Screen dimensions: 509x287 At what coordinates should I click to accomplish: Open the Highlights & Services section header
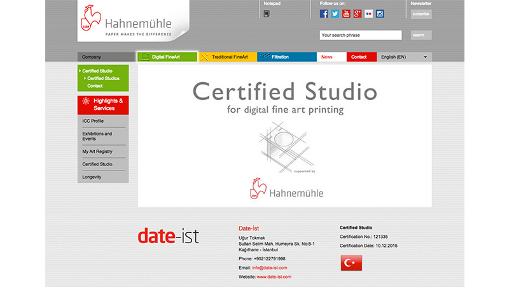pyautogui.click(x=103, y=105)
